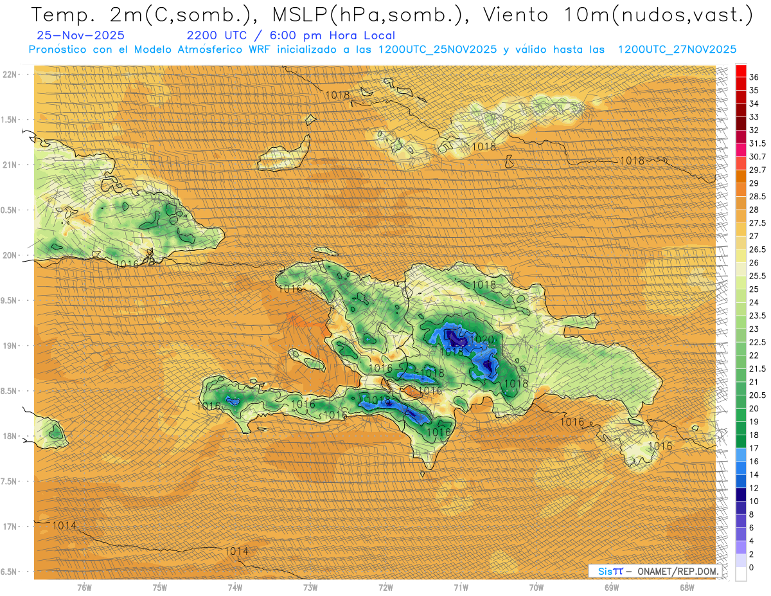771x596 pixels.
Task: Click the "72W" longitude axis label
Action: pyautogui.click(x=385, y=587)
